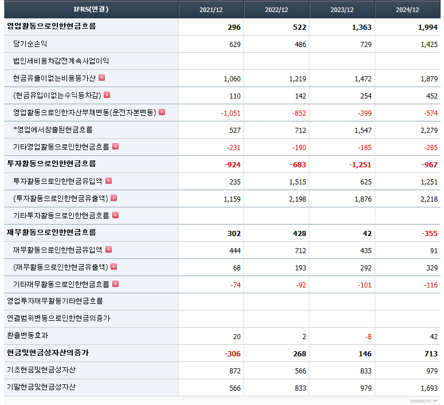This screenshot has height=405, width=444.
Task: Click the IFRS(연결) header cell
Action: click(91, 9)
